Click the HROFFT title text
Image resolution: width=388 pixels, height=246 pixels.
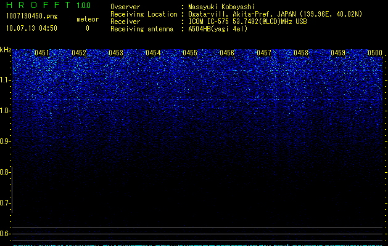click(38, 5)
